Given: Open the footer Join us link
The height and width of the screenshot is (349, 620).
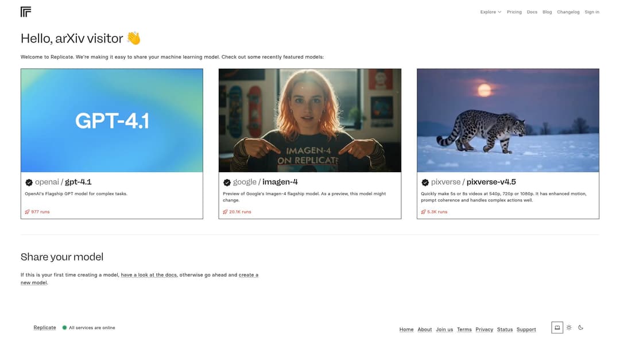Looking at the screenshot, I should click(444, 329).
